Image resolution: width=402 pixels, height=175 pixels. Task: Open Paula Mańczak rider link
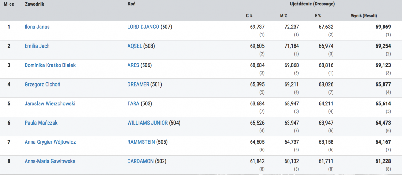coord(41,123)
